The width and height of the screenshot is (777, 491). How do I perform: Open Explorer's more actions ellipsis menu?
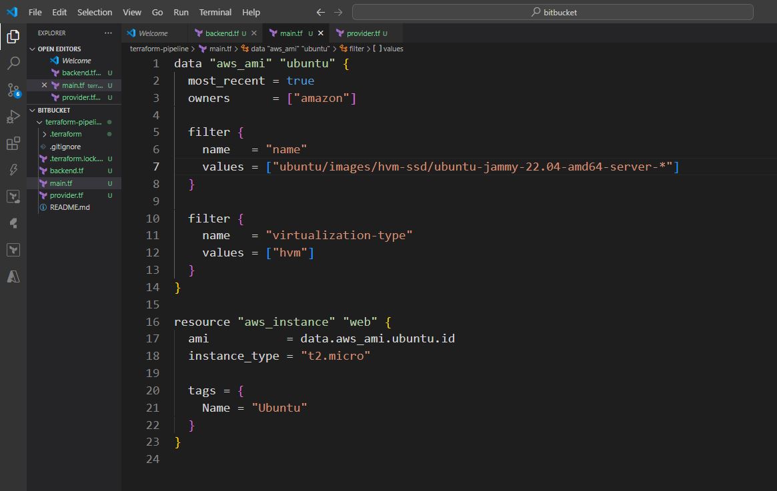108,33
